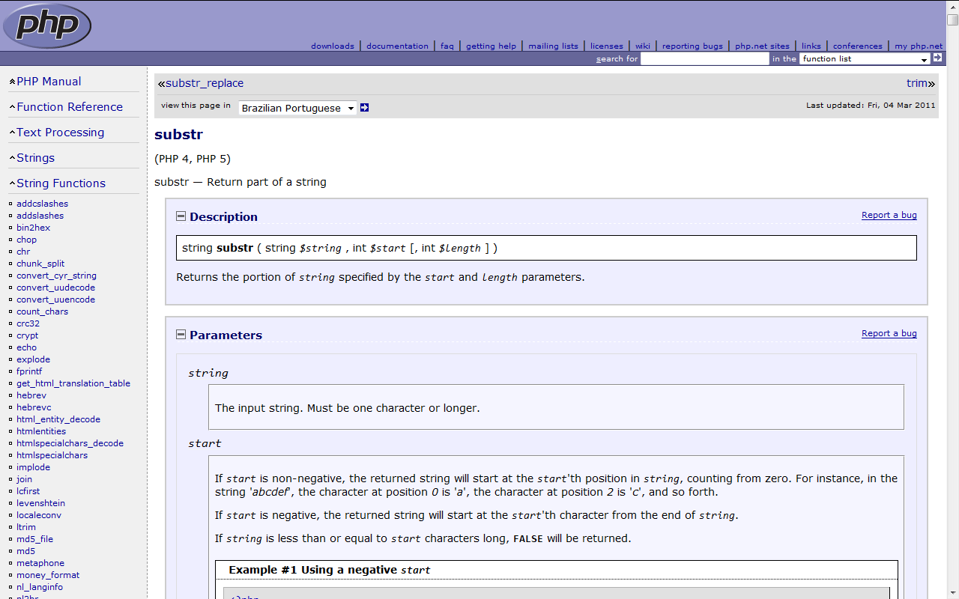The image size is (959, 599).
Task: Open the downloads menu link
Action: coord(333,46)
